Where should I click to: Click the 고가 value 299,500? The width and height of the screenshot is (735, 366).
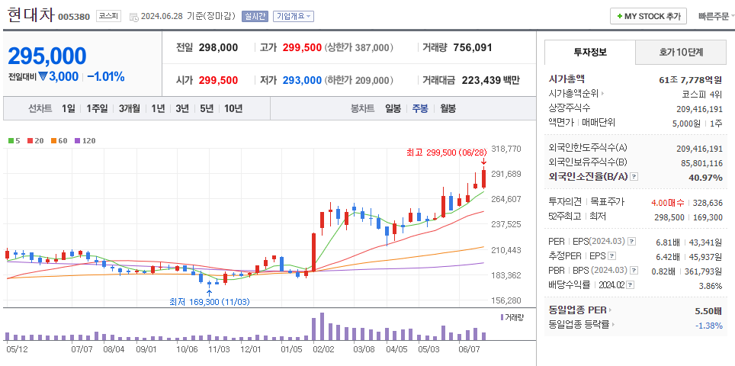[x=303, y=47]
